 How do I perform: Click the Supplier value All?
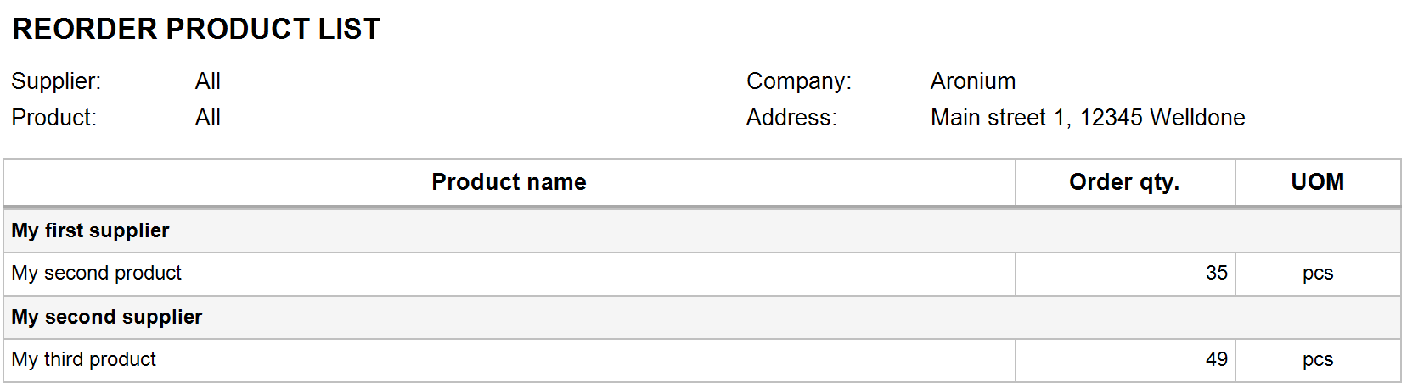pos(208,81)
